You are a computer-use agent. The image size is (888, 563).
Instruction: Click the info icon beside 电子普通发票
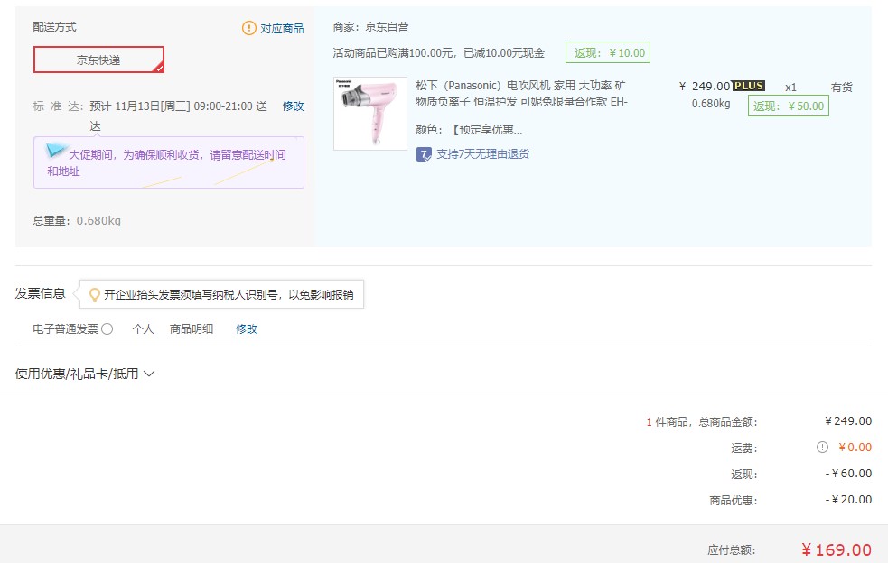tap(107, 328)
